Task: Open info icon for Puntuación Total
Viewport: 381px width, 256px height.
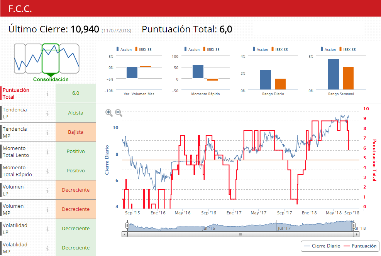Action: [47, 93]
